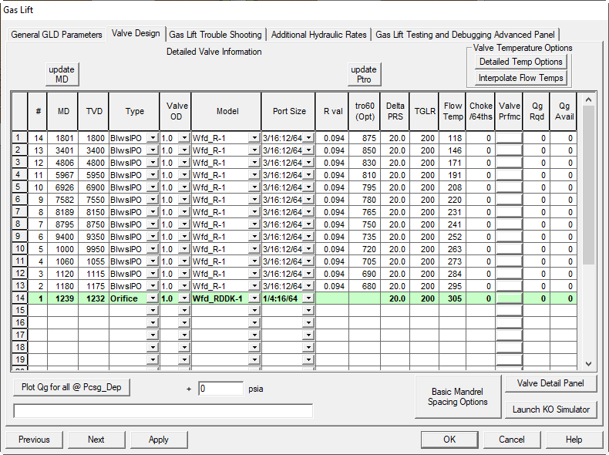Expand the Wfd_RDDK-1 Model dropdown
Screen dimensions: 609x455
pos(254,298)
